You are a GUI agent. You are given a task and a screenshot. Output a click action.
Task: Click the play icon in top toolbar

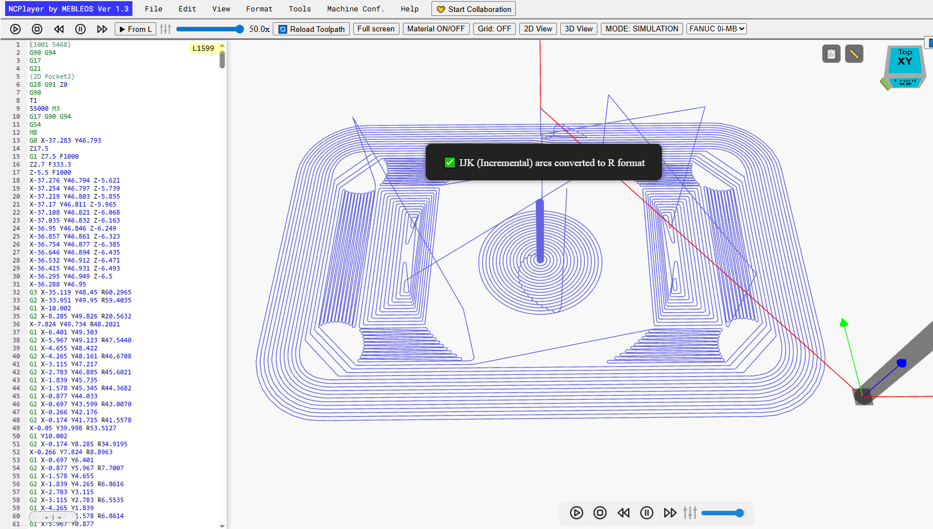(x=15, y=29)
